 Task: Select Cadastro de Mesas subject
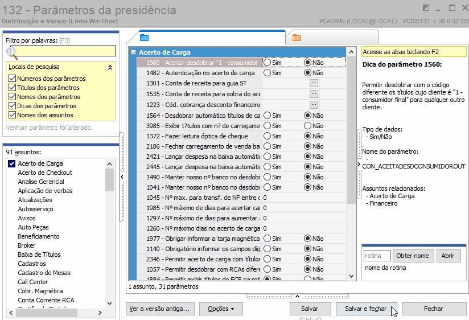[x=44, y=273]
